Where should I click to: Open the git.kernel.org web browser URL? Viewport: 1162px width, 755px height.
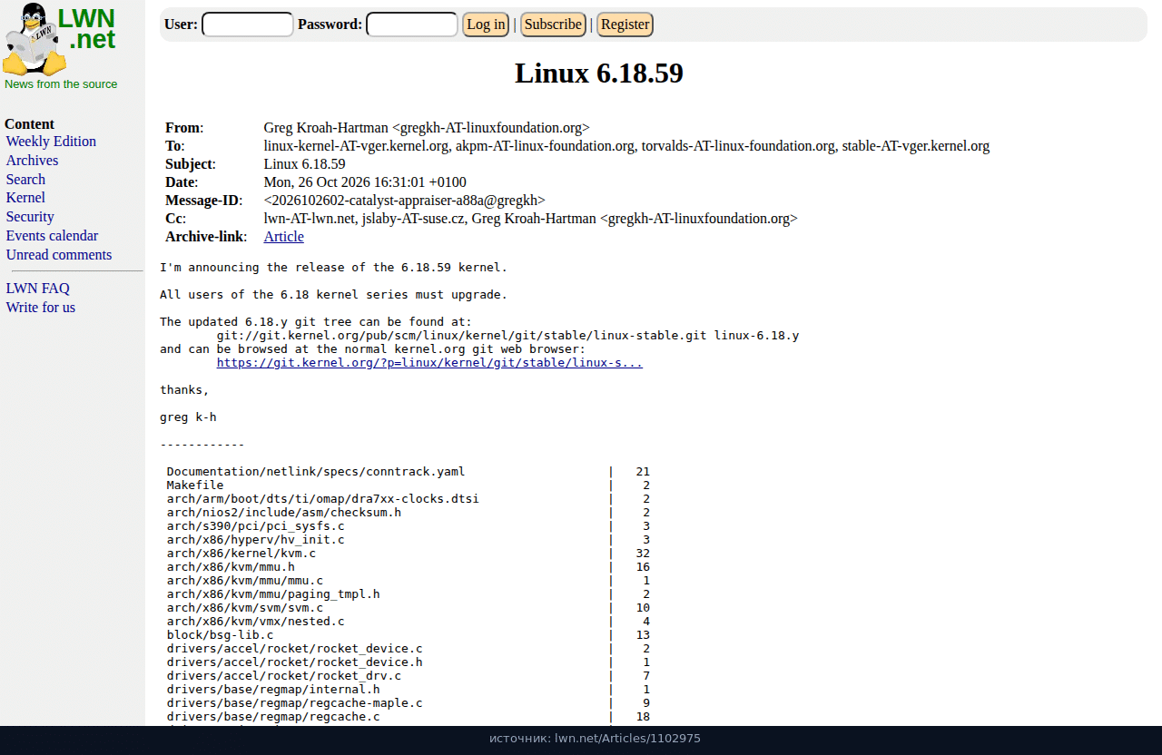coord(429,363)
